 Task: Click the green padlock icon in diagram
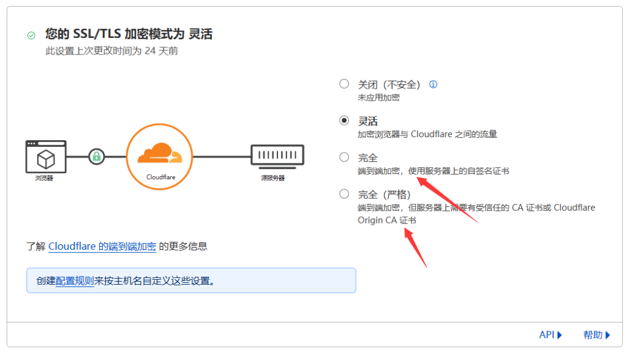(96, 156)
